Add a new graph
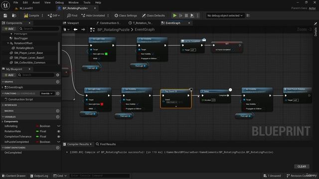The width and height of the screenshot is (319, 179). (58, 82)
